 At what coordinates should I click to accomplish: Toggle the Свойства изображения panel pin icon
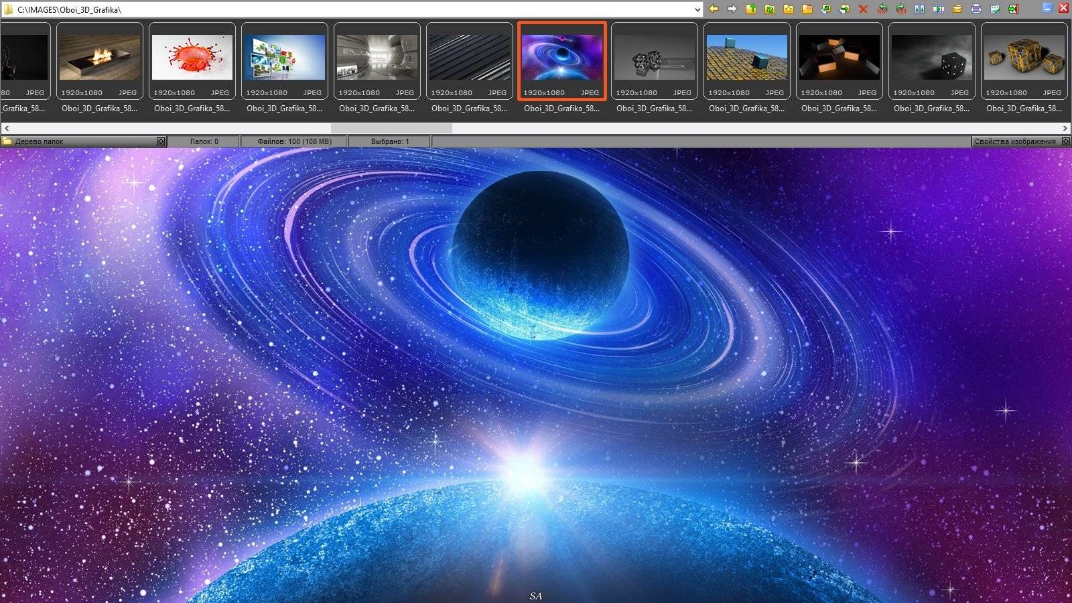pos(1066,141)
